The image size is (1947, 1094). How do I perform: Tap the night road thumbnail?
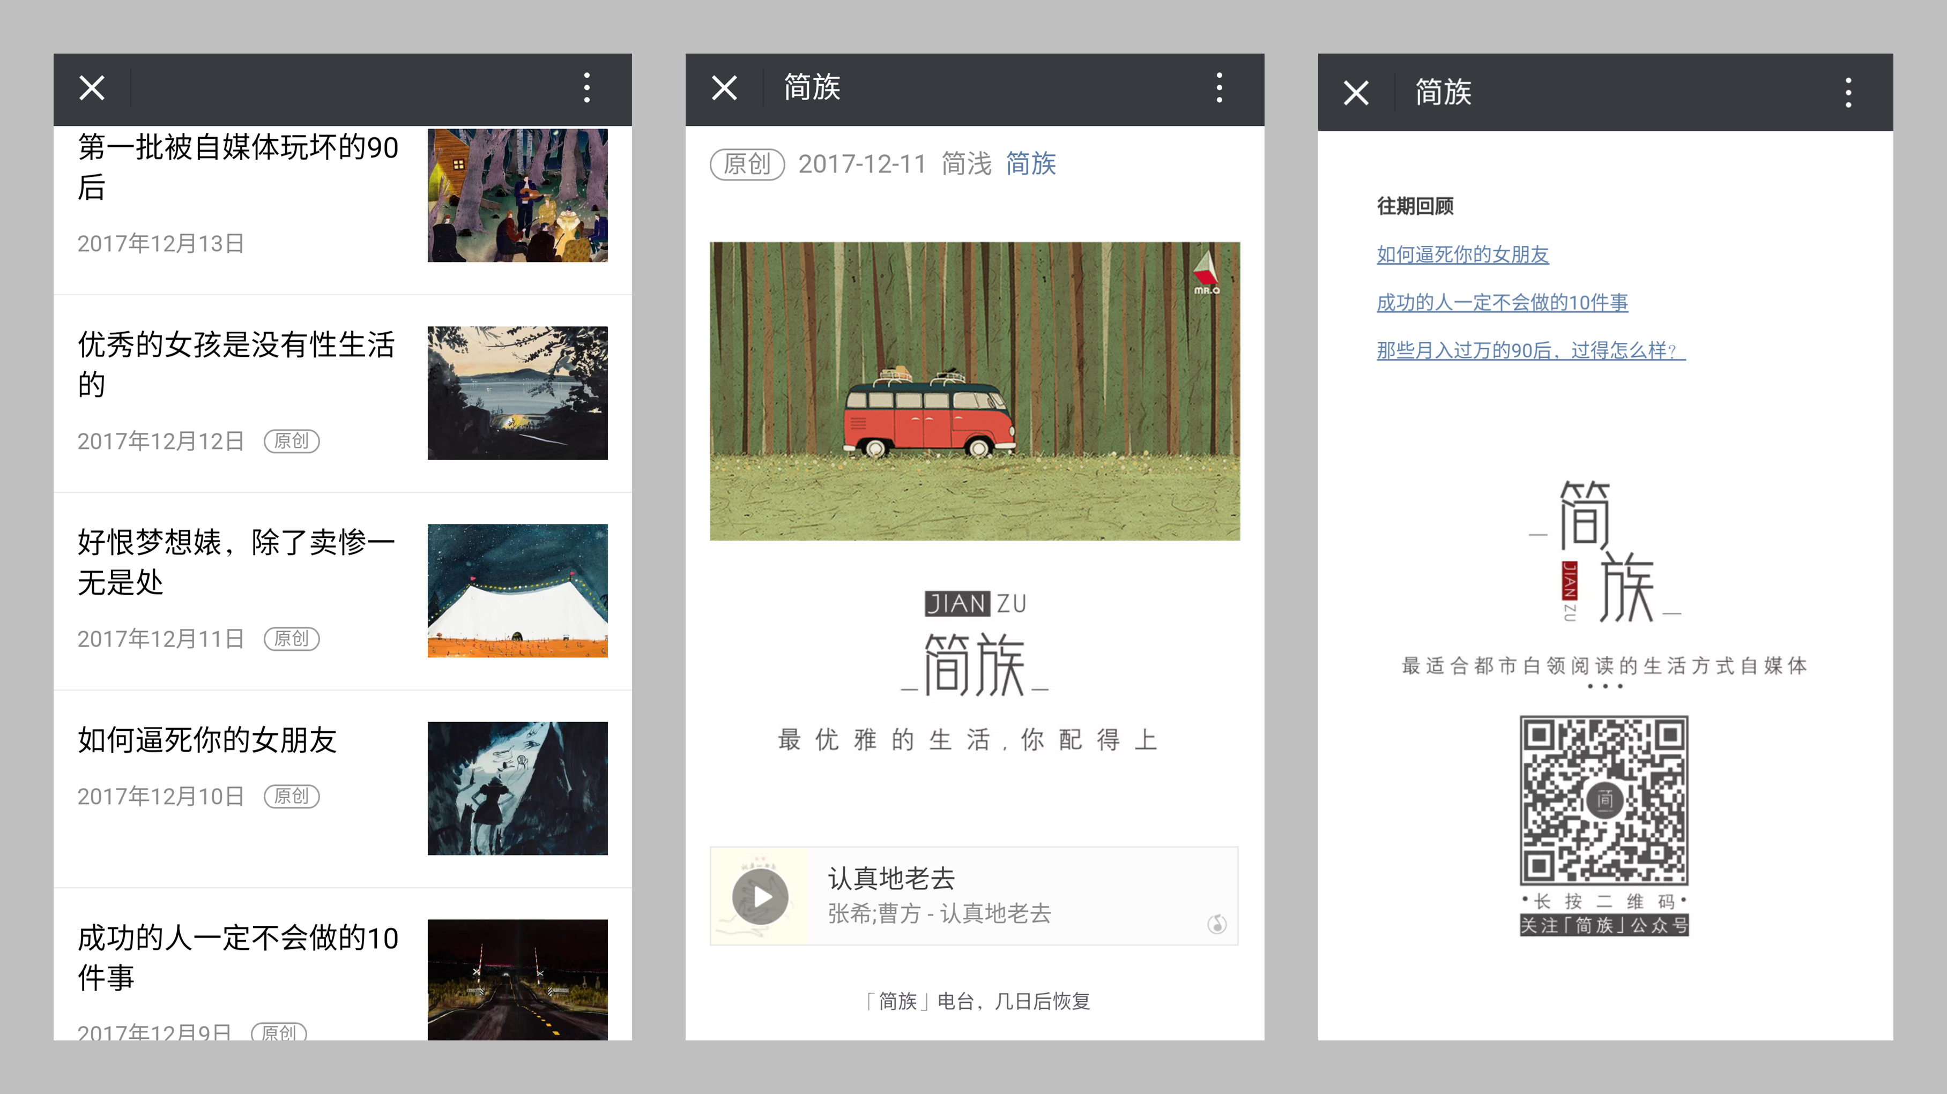coord(518,980)
